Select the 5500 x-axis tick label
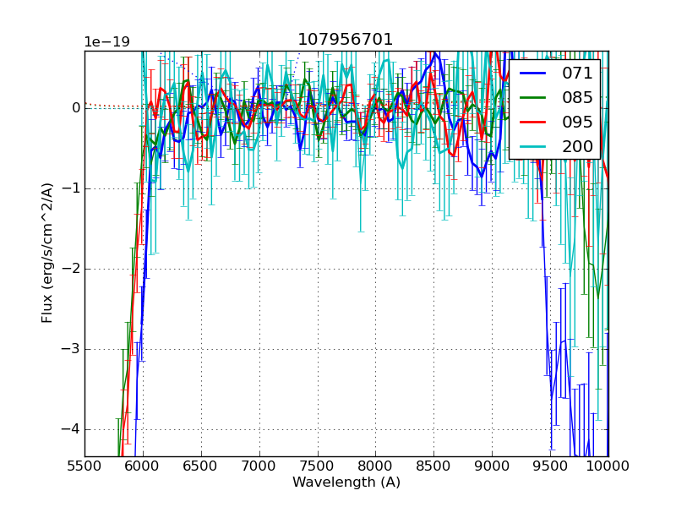Screen dimensions: 676x507 (84, 466)
